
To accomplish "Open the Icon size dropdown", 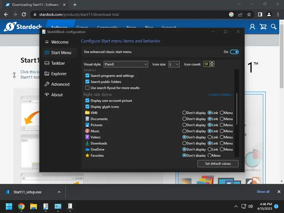I will [x=174, y=64].
